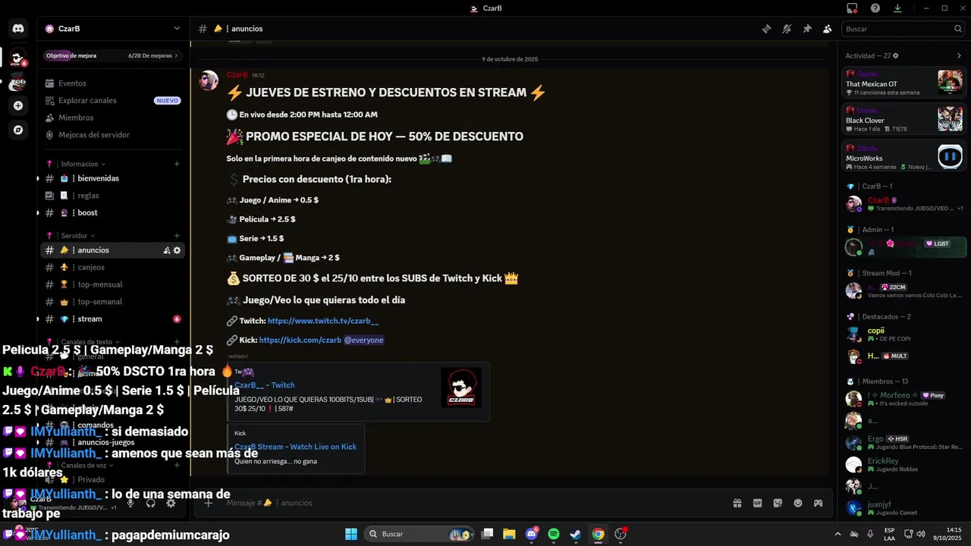Click the search magnifier icon in header
The height and width of the screenshot is (546, 971).
(x=958, y=29)
